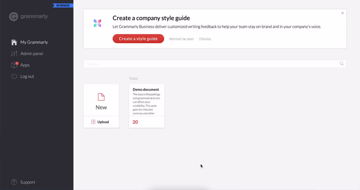Open the Demo document card
Viewport: 360px width, 190px height.
coord(147,106)
